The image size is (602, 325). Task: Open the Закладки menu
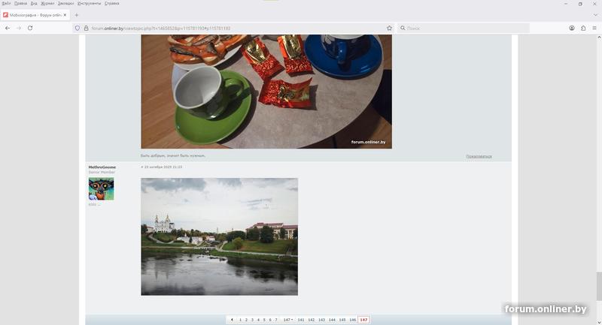(x=65, y=4)
